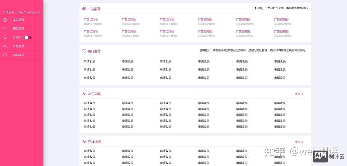
Task: Expand more via chevron in 在线视频 section
Action: tap(303, 142)
